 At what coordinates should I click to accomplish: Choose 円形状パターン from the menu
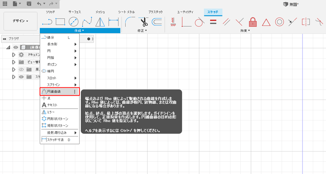[x=60, y=119]
